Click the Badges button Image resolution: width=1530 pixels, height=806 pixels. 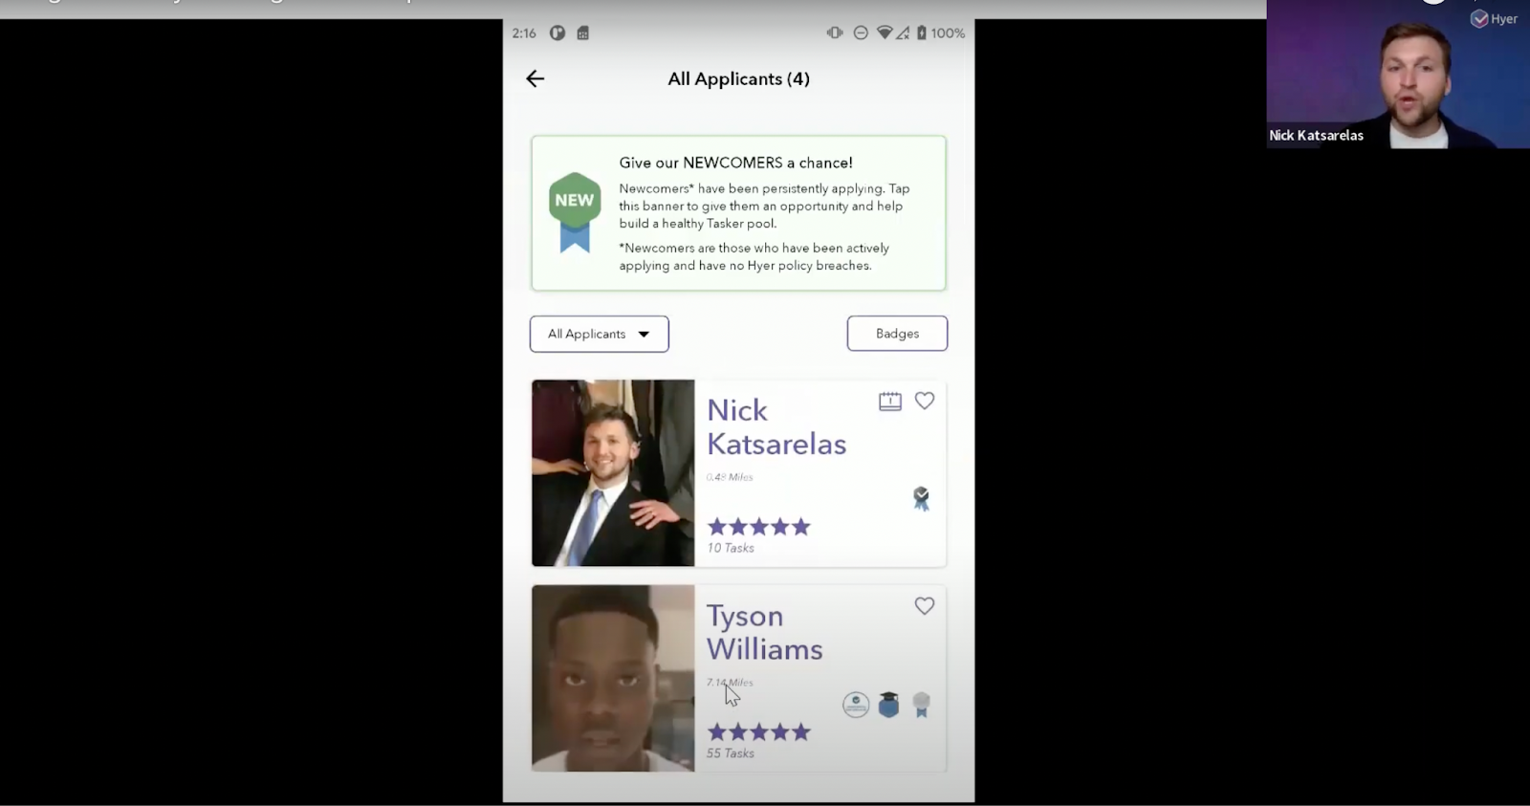pos(897,334)
